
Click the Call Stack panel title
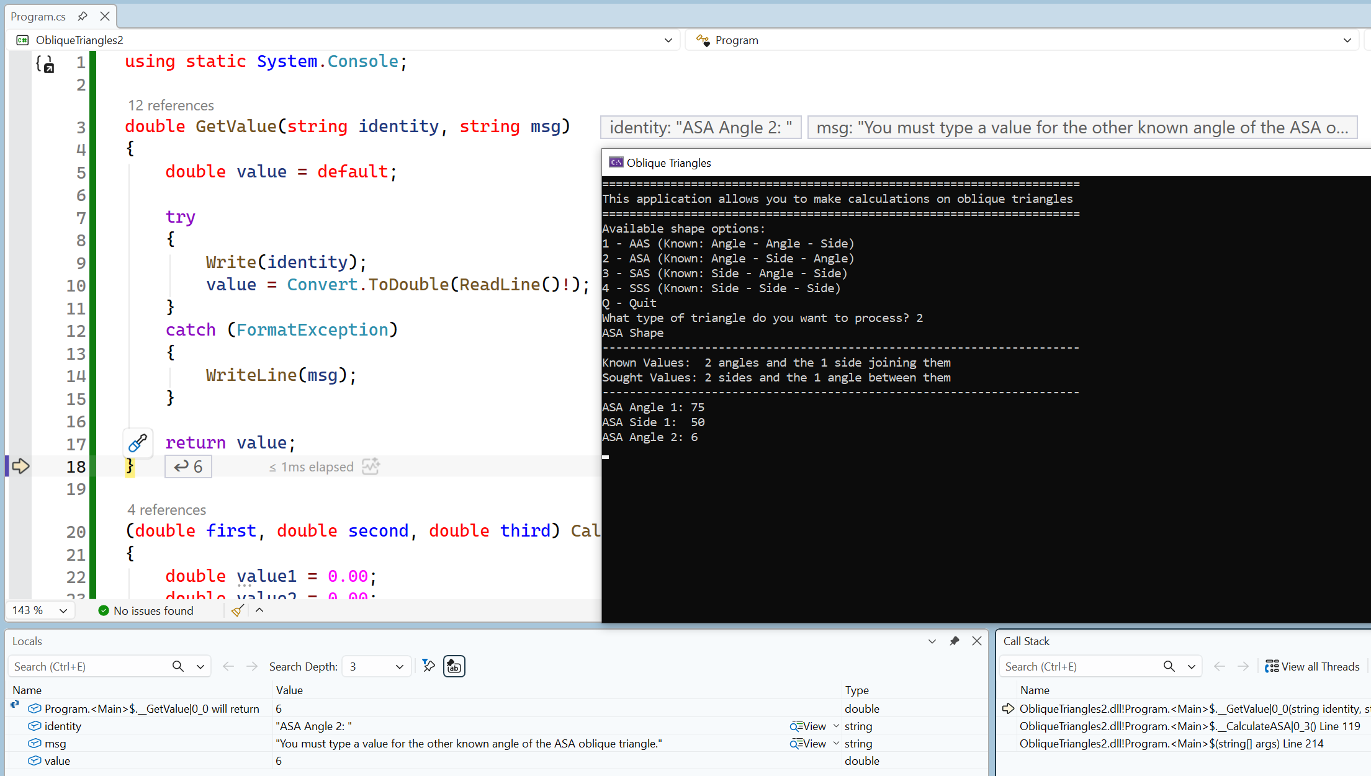pos(1026,641)
